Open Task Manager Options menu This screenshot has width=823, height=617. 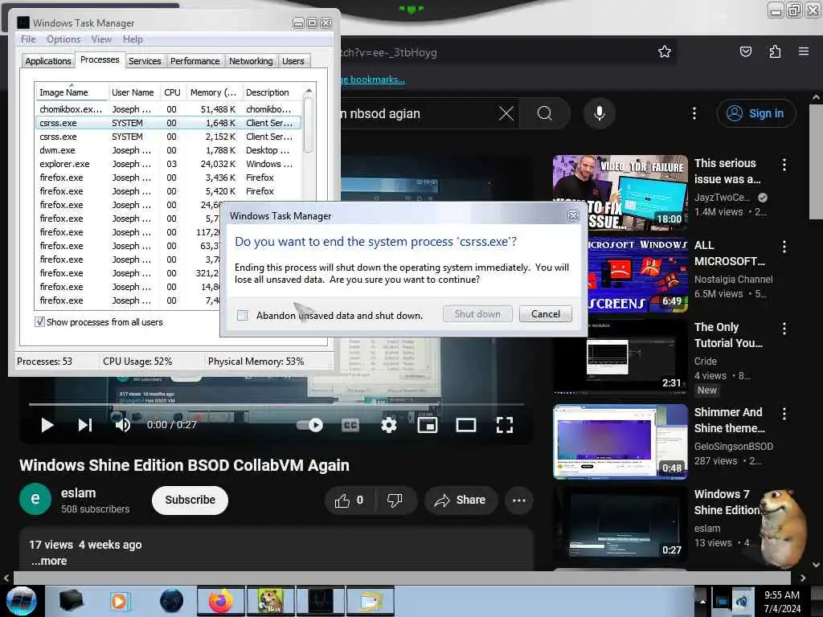click(63, 39)
